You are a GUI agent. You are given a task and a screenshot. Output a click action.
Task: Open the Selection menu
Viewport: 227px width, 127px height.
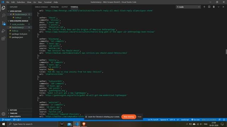(x=21, y=2)
